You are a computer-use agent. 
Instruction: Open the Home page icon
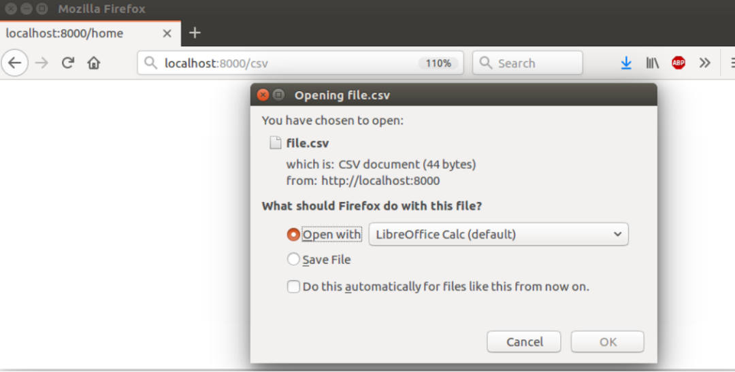click(94, 63)
